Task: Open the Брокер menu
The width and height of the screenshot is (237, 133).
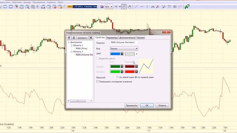Action: [27, 2]
